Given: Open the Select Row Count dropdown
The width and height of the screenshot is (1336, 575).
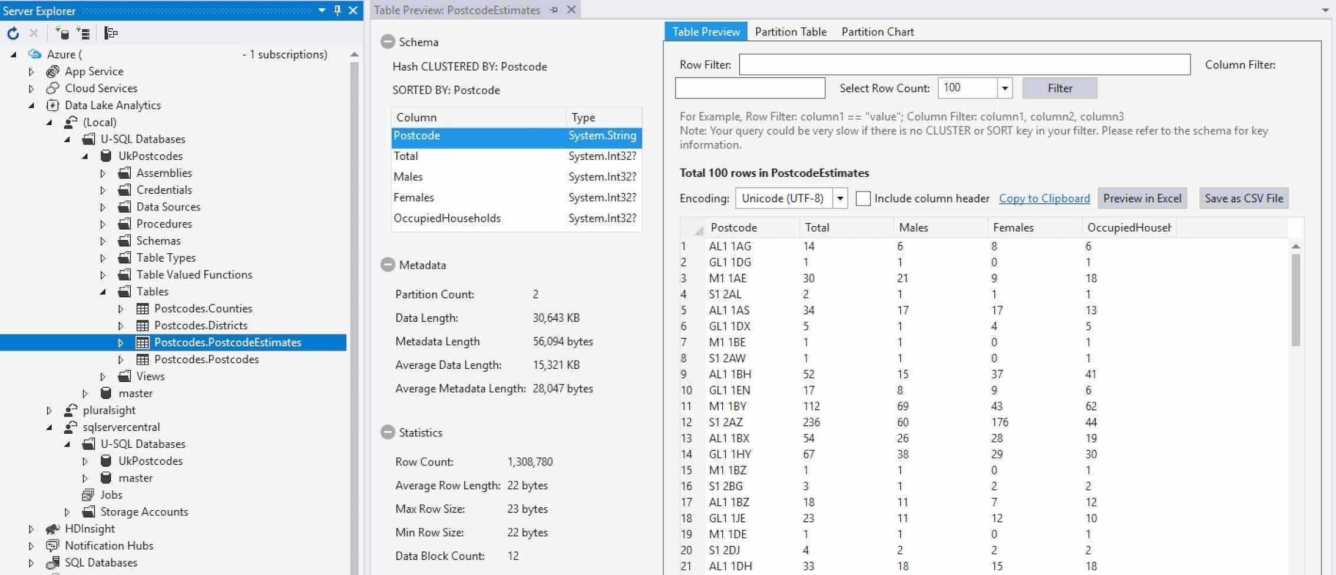Looking at the screenshot, I should [x=1005, y=88].
